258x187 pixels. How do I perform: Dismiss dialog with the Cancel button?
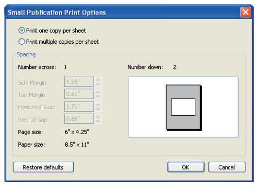227,167
